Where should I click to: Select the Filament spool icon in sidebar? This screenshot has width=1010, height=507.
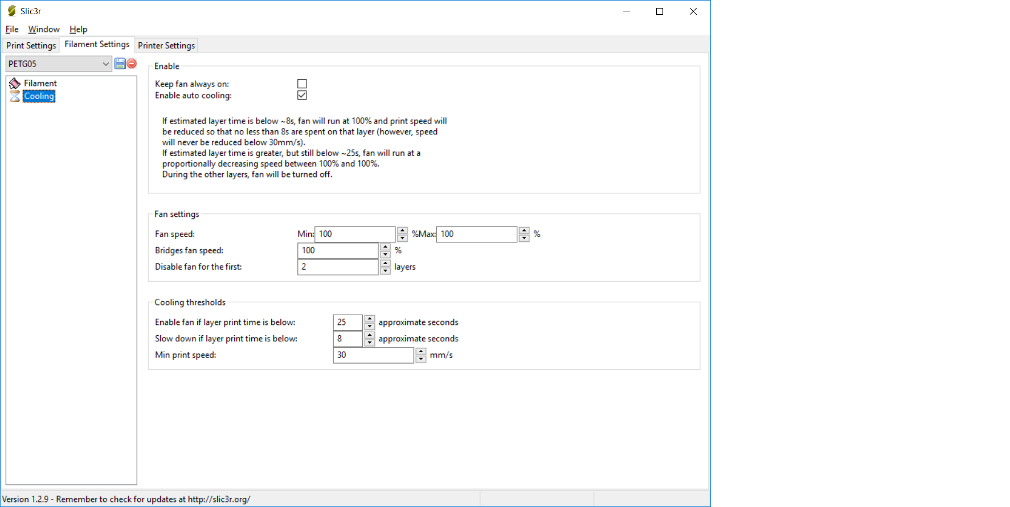click(x=15, y=84)
